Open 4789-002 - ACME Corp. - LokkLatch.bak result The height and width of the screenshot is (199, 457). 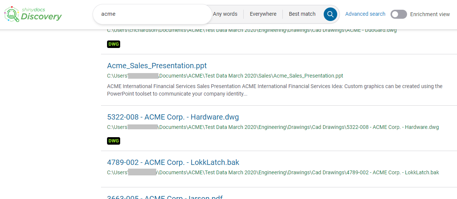pyautogui.click(x=173, y=162)
